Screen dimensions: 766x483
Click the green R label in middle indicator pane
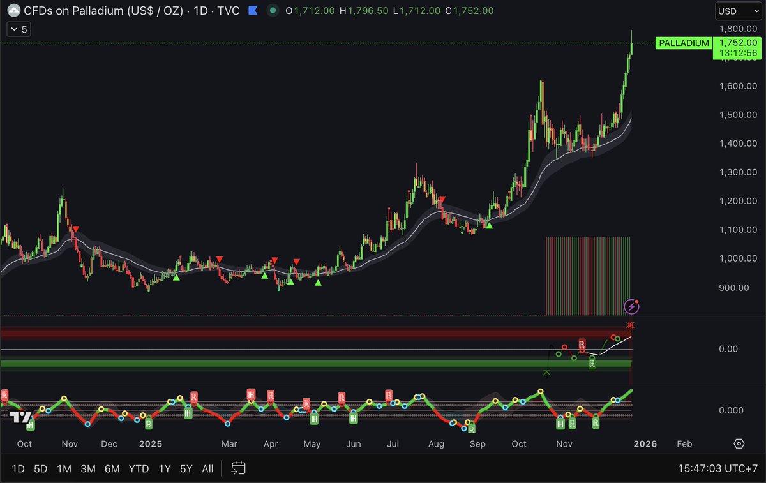[592, 364]
